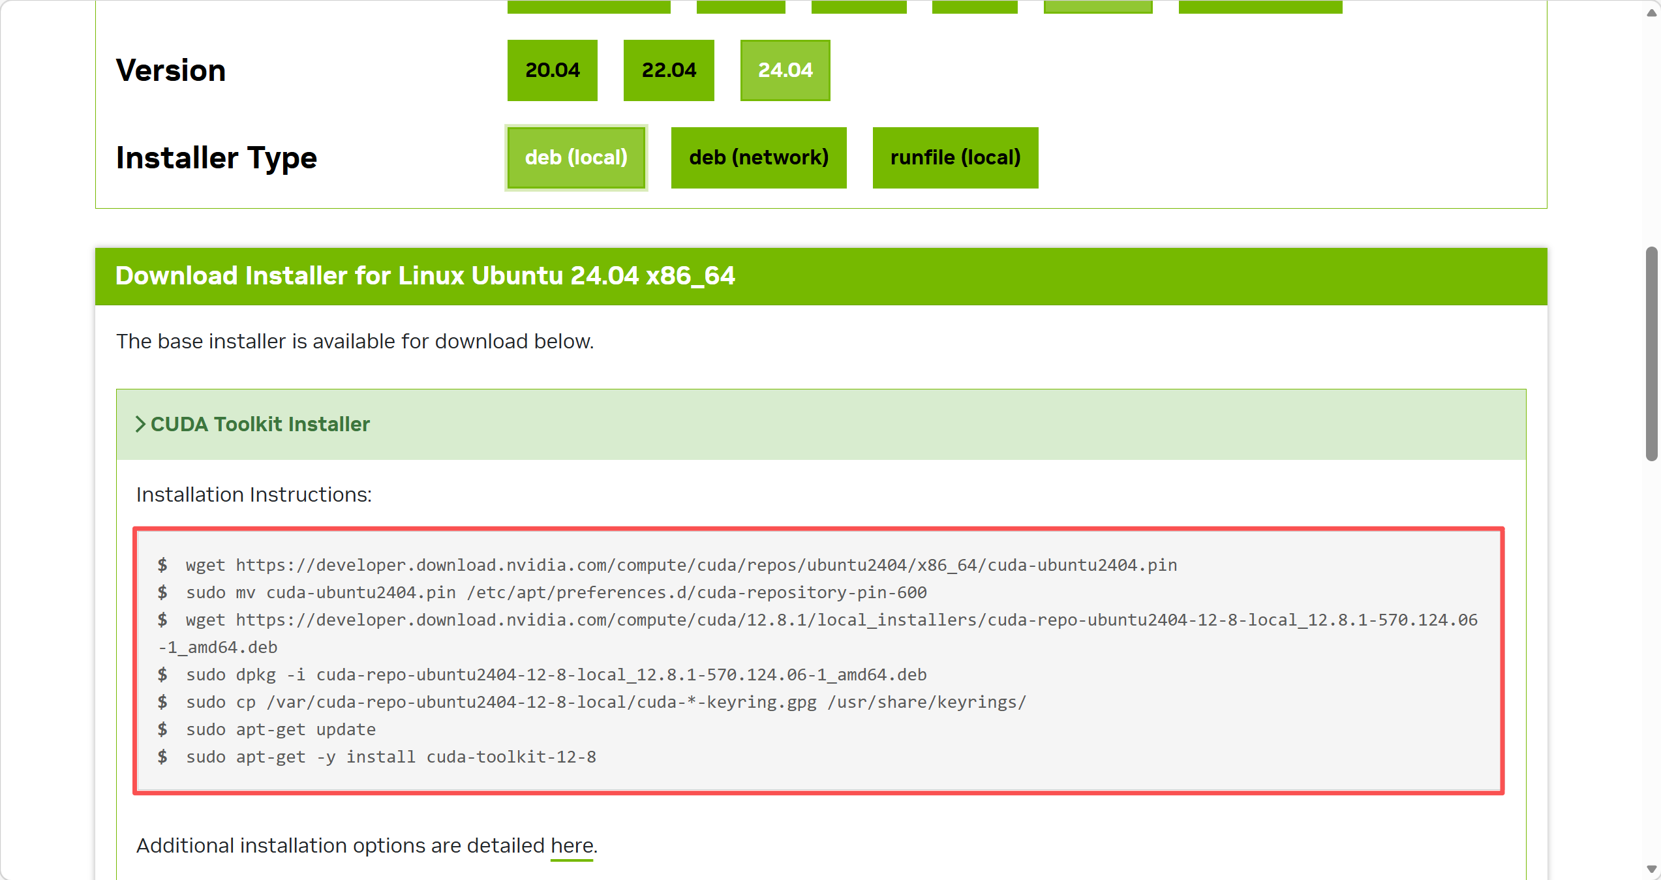Image resolution: width=1661 pixels, height=880 pixels.
Task: Click the highlighted 24.04 version button
Action: point(785,70)
